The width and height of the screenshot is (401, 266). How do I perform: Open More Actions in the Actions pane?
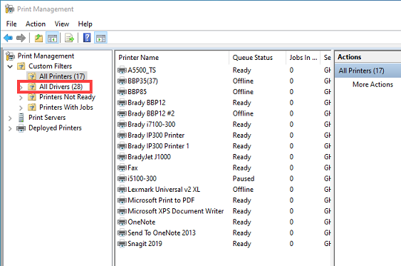[x=373, y=84]
